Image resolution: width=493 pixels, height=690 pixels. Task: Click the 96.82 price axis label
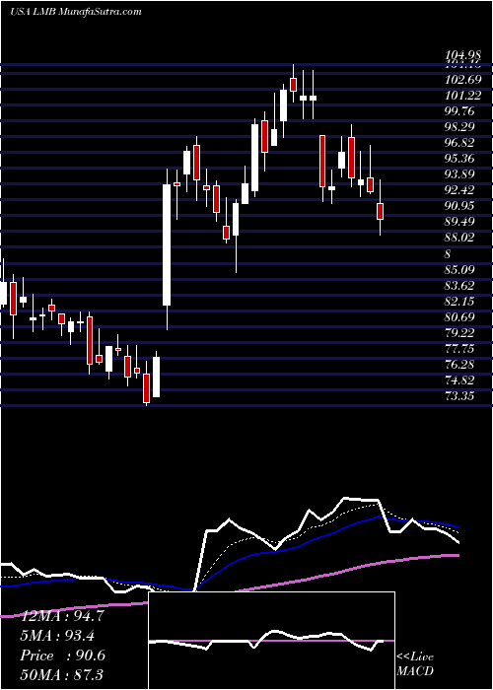pos(460,143)
